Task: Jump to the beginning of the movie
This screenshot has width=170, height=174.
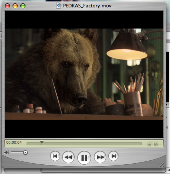Action: point(55,156)
